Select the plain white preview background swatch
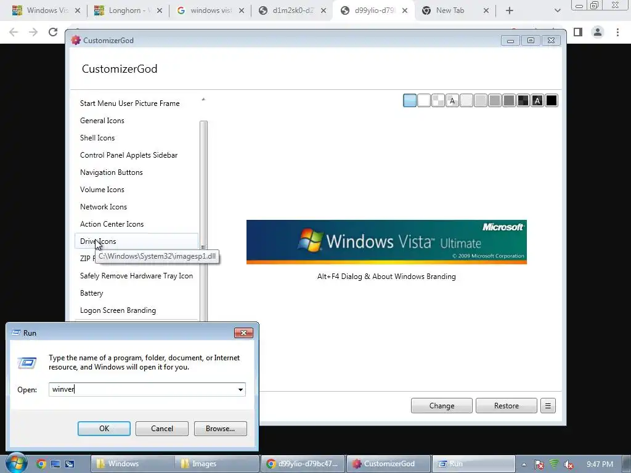 (x=424, y=100)
